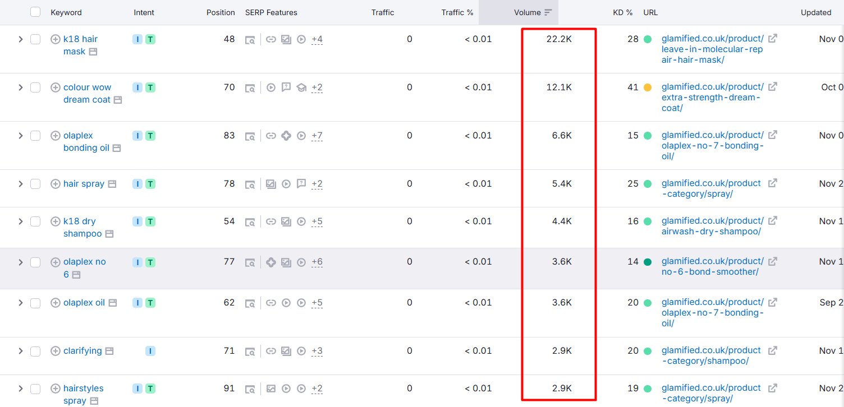The width and height of the screenshot is (844, 407).
Task: Open colour wow dream coat keyword link
Action: pyautogui.click(x=87, y=94)
